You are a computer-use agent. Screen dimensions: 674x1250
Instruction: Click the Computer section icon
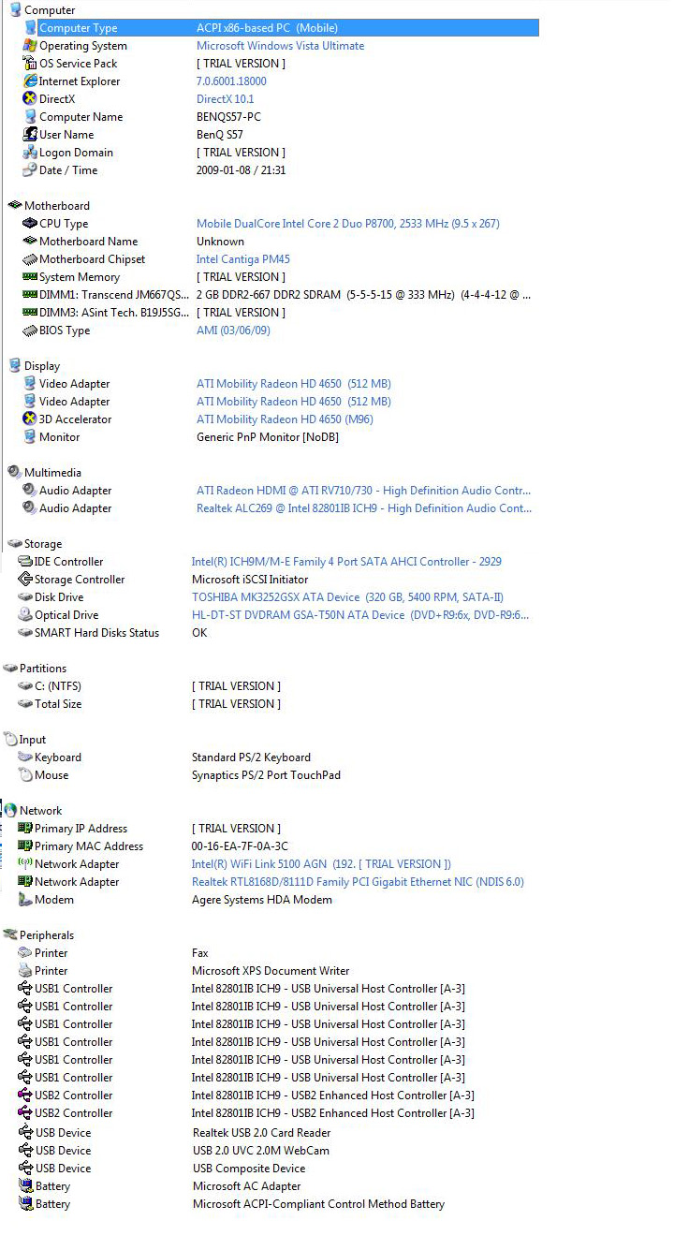pyautogui.click(x=14, y=10)
